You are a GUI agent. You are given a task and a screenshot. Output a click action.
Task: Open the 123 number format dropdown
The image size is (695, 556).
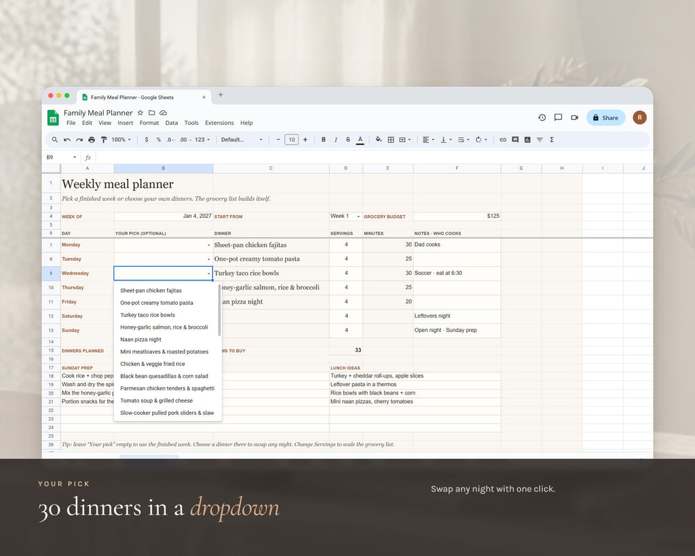202,140
